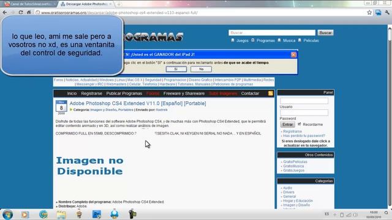Click the page vertical scrollbar

[390, 116]
